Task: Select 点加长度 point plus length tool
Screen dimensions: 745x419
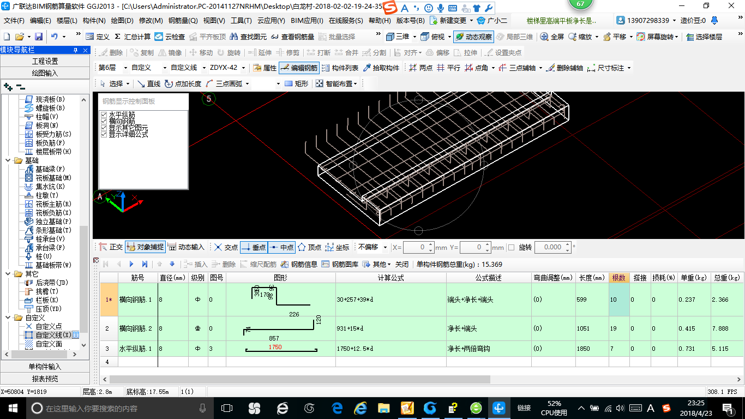Action: 183,83
